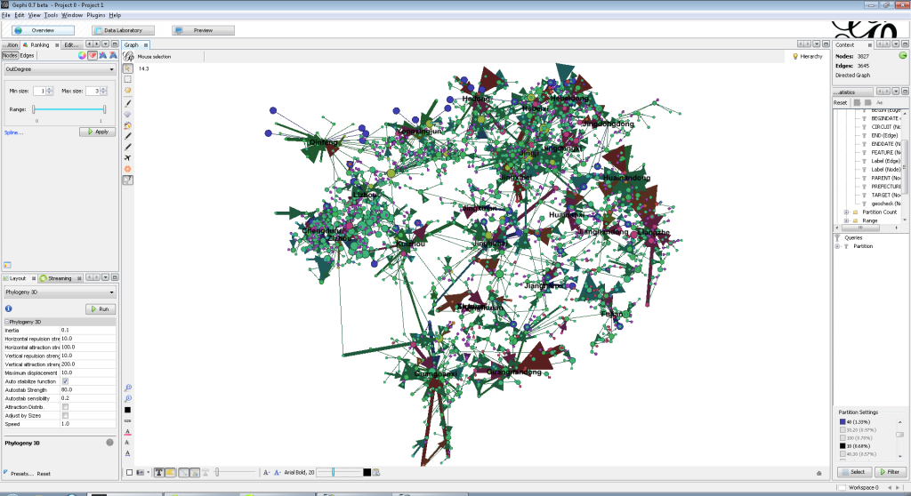This screenshot has width=911, height=496.
Task: Toggle Auto stabilize function checkbox
Action: [x=65, y=381]
